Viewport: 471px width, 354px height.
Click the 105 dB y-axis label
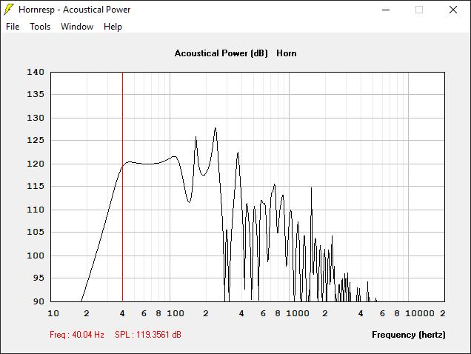click(36, 232)
